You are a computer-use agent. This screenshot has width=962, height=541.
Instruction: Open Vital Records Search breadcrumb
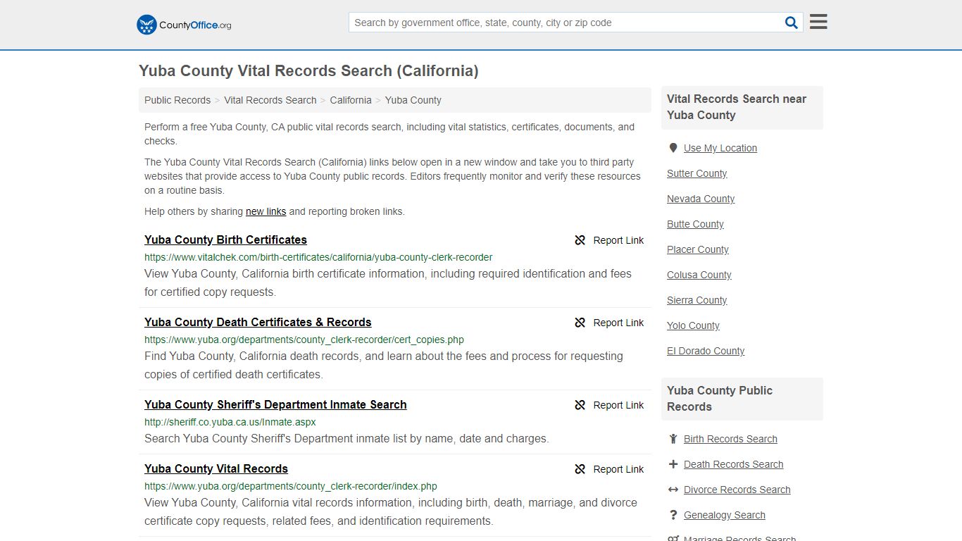pyautogui.click(x=270, y=100)
